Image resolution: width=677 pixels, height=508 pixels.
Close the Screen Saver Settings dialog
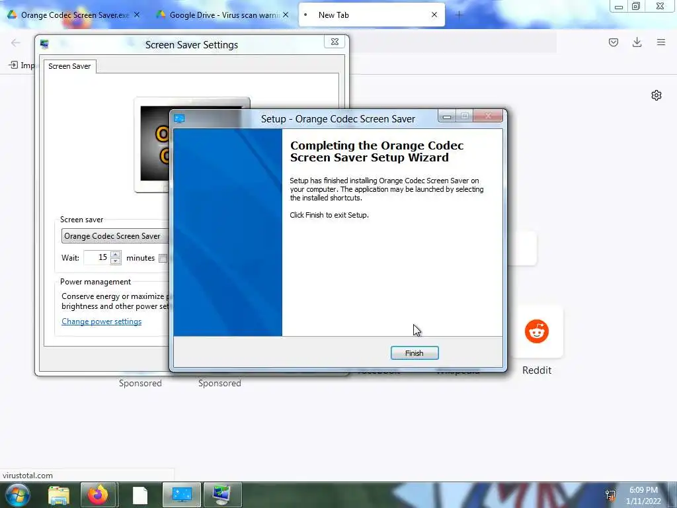[335, 42]
